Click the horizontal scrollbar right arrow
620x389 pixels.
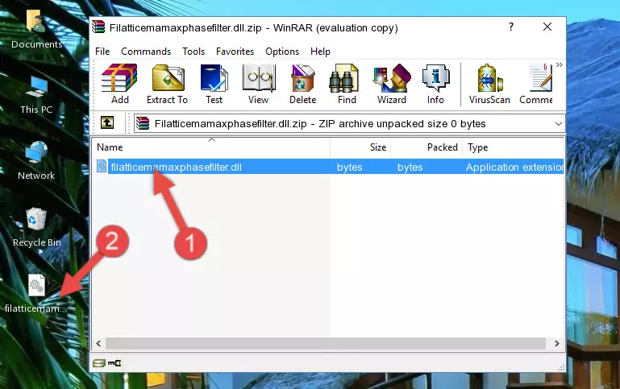[557, 343]
